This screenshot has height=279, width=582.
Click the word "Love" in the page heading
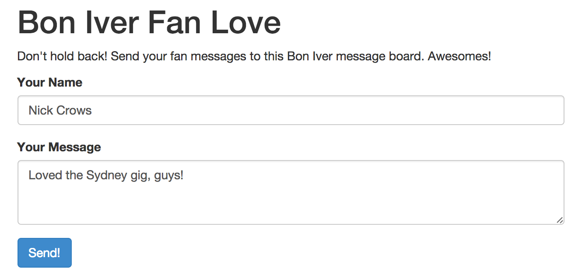[245, 23]
